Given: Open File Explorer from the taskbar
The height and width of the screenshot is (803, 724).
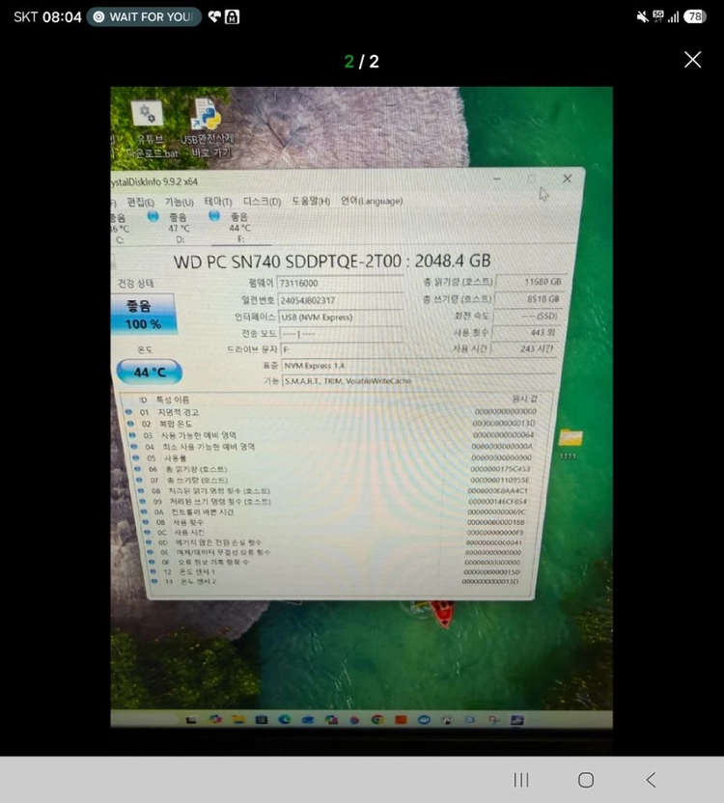Looking at the screenshot, I should point(238,720).
